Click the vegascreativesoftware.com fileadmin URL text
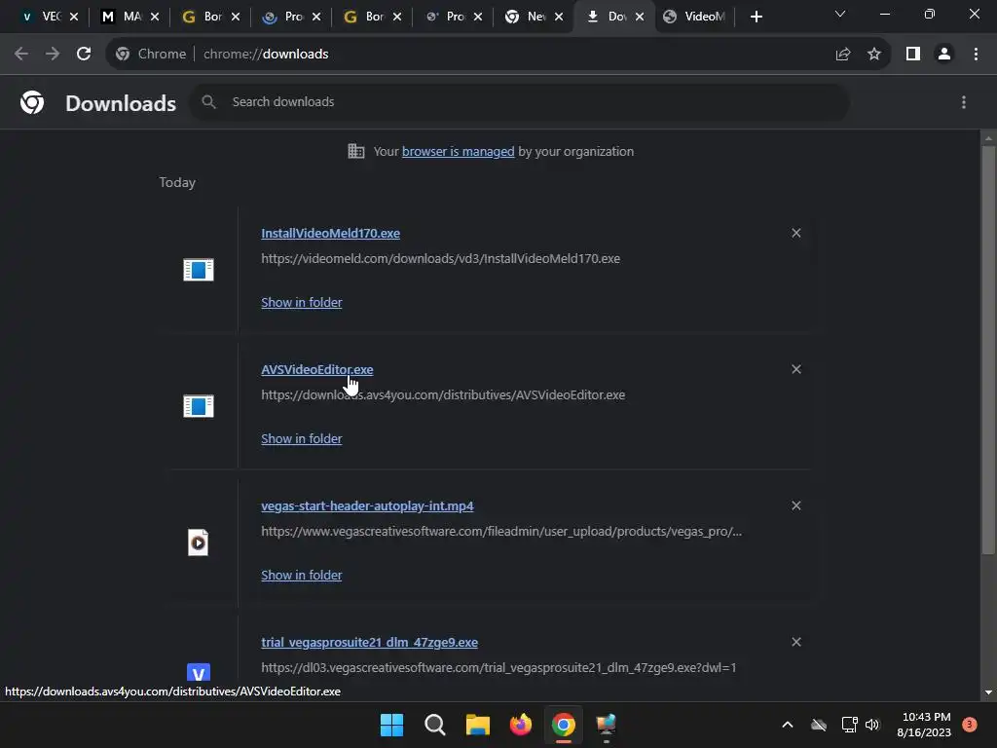This screenshot has width=997, height=748. (501, 531)
